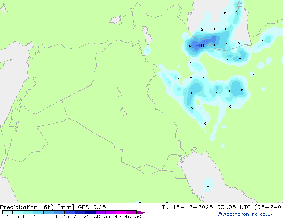
Task: Open the weatheronline.co.uk copyright link
Action: click(246, 214)
